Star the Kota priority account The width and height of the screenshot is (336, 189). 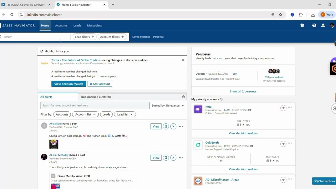click(283, 108)
